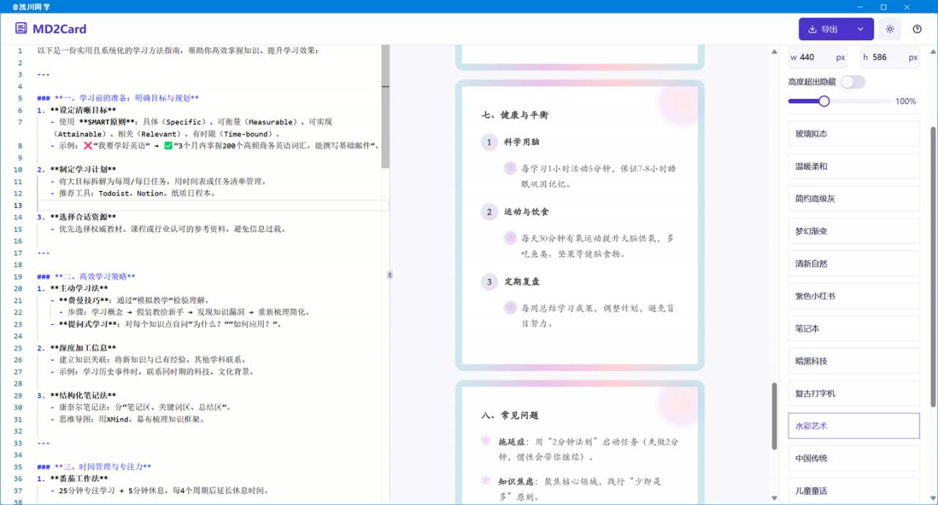Click the numbered badge 2 beside 运动与饮食

[x=490, y=212]
